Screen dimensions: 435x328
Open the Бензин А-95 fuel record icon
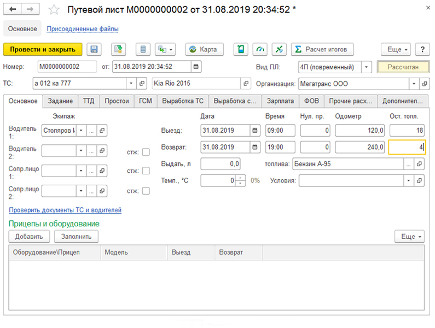419,164
